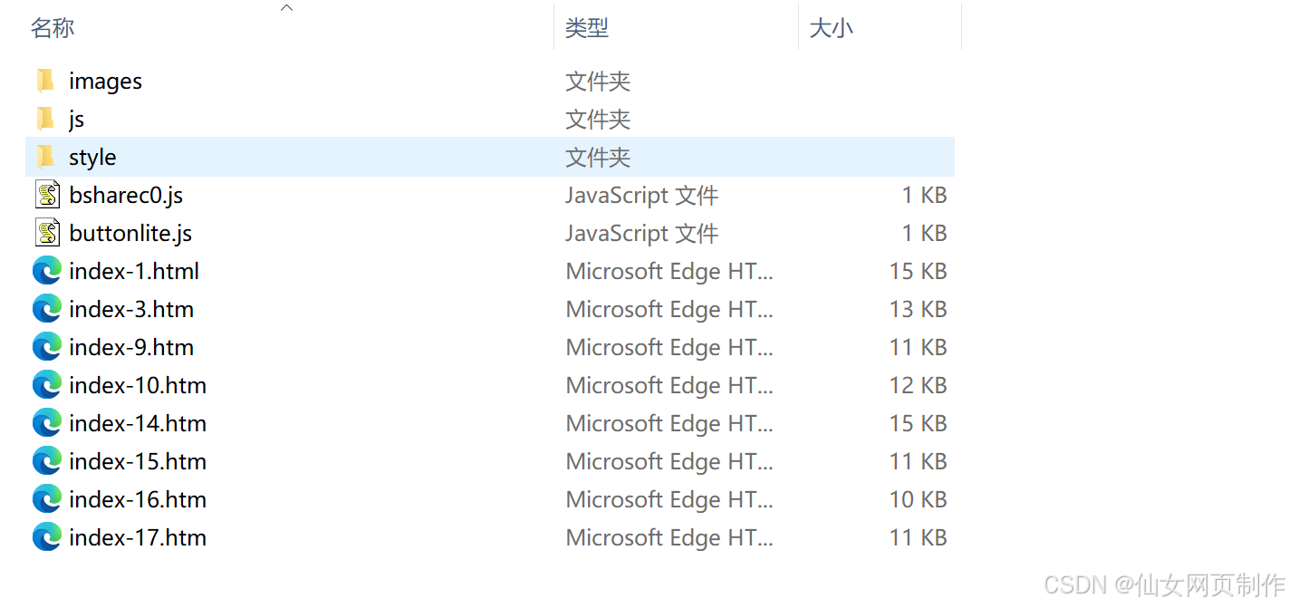Select the index-10.htm file name
This screenshot has height=608, width=1289.
pyautogui.click(x=137, y=384)
